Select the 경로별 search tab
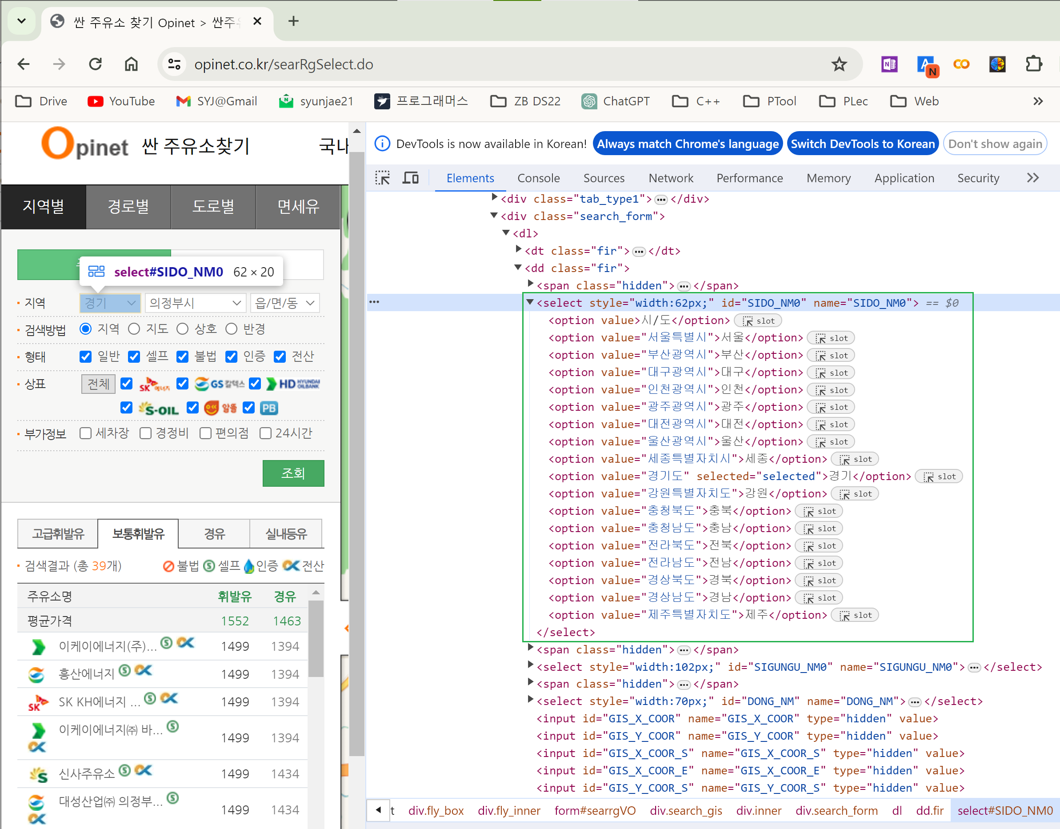Viewport: 1060px width, 829px height. 128,207
